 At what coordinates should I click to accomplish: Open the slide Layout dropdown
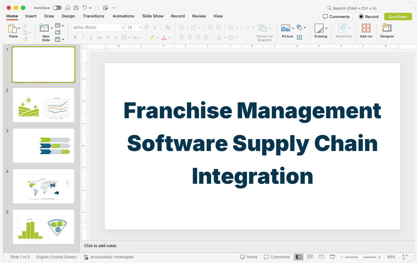pyautogui.click(x=59, y=26)
